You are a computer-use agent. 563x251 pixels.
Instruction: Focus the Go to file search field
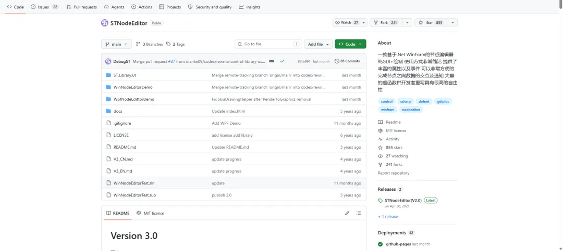(x=268, y=44)
